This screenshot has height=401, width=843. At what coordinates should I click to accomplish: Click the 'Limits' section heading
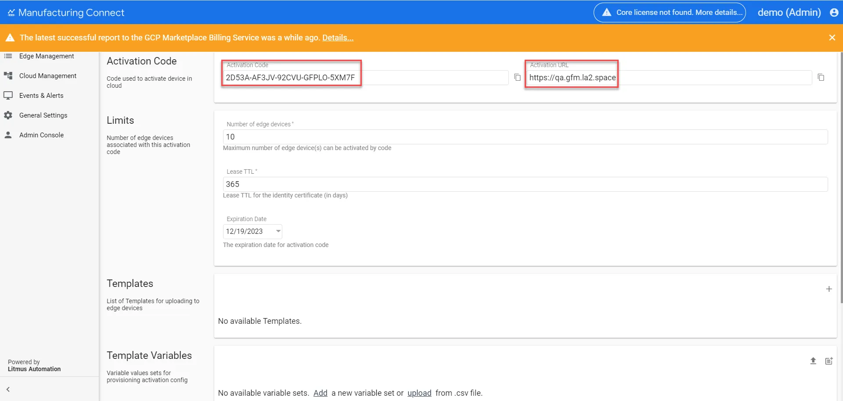(x=120, y=120)
